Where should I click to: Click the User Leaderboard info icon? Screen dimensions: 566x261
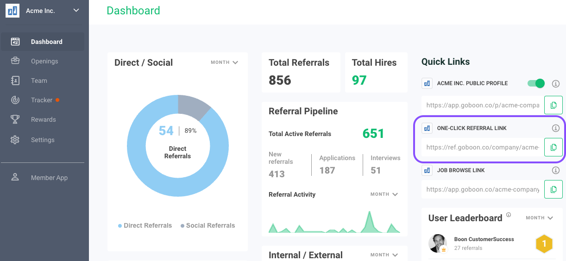(x=509, y=215)
